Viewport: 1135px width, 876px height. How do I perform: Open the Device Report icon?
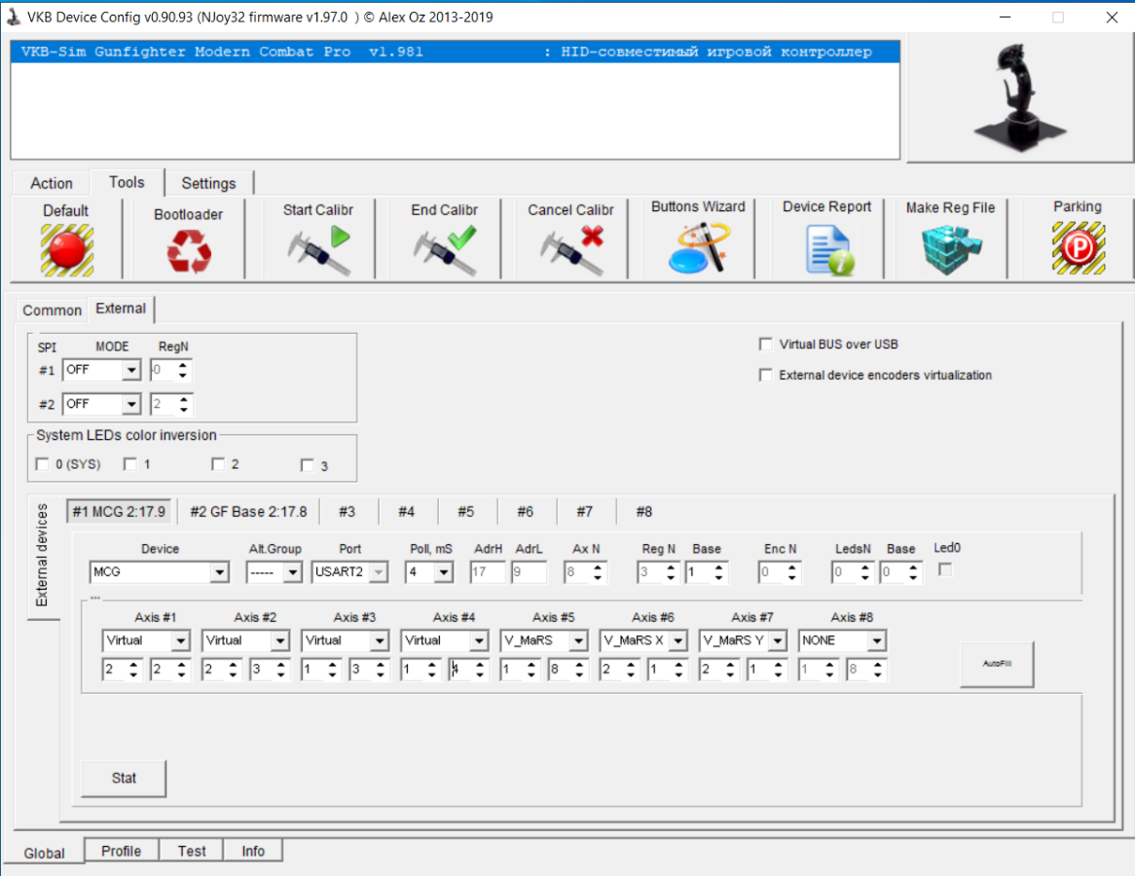(829, 250)
